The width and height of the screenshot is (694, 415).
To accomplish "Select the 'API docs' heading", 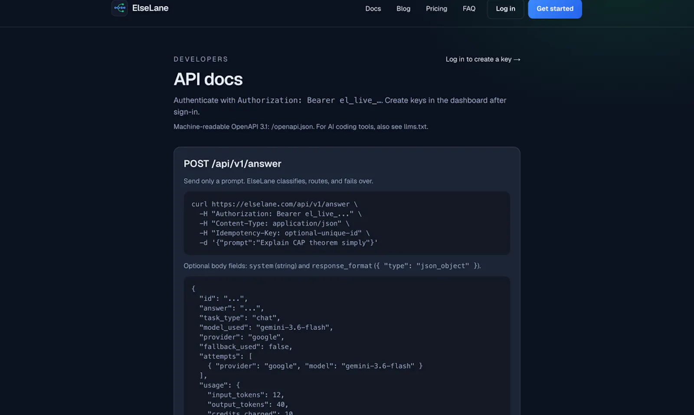I will pyautogui.click(x=208, y=79).
